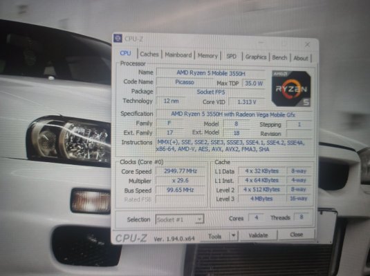Go to the SPD tab

click(231, 57)
